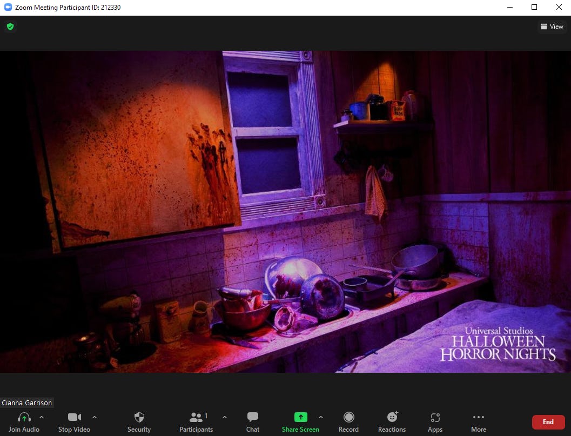Check encryption via the green shield badge
The image size is (571, 436).
click(x=10, y=26)
